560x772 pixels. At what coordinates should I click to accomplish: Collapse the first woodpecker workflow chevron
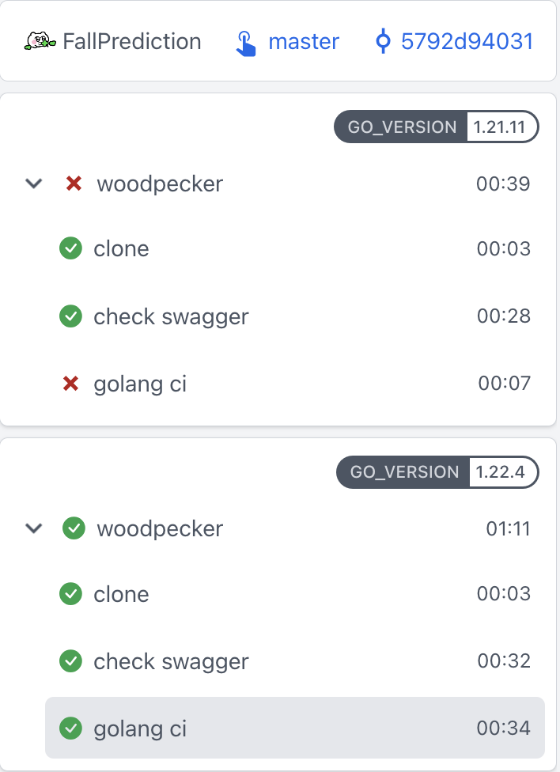click(33, 184)
